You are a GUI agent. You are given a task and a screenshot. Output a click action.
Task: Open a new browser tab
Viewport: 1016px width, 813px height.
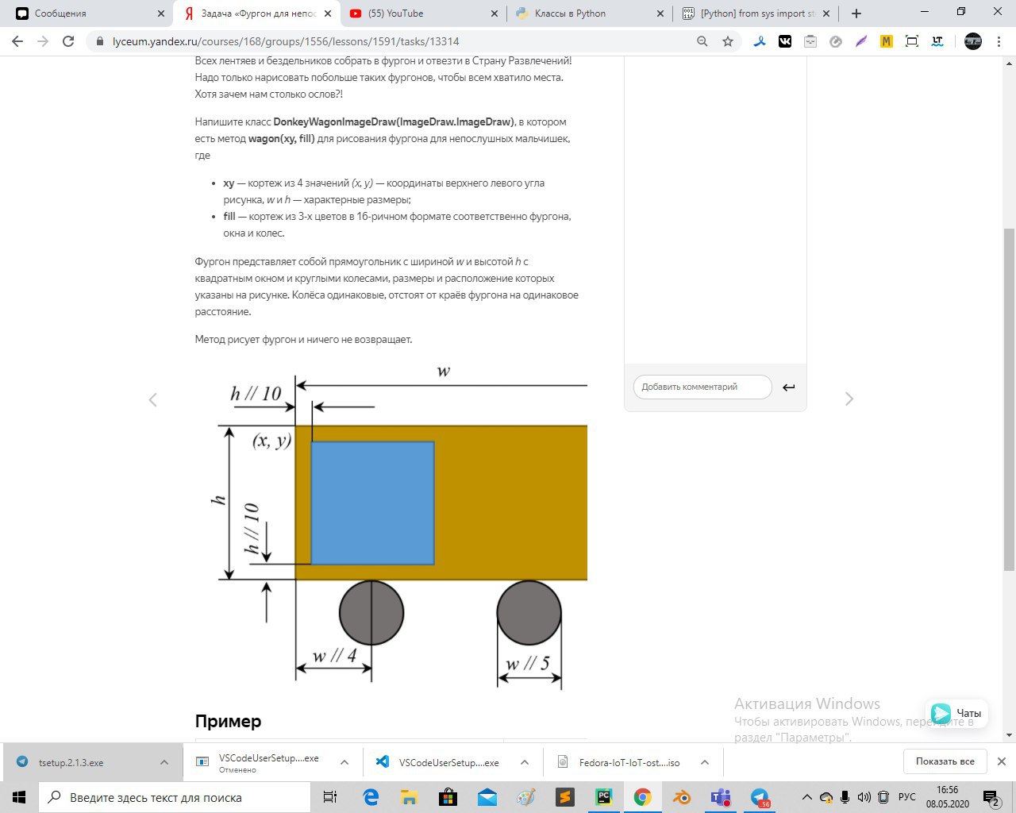click(856, 13)
